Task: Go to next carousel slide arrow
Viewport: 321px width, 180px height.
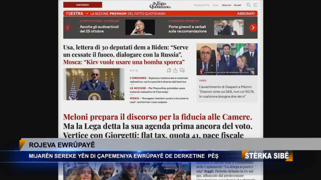Action: tap(253, 28)
